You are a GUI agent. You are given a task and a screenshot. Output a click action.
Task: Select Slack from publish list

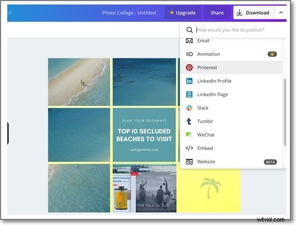(231, 108)
